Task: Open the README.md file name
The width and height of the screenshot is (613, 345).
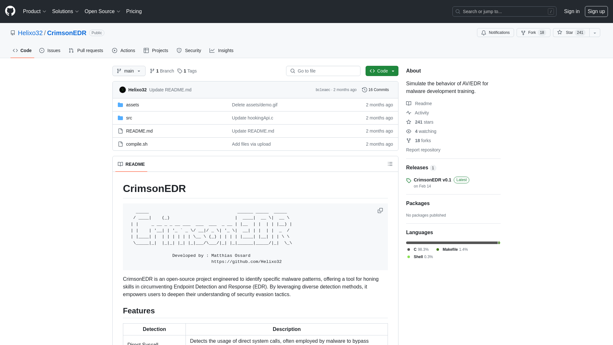Action: [x=139, y=131]
